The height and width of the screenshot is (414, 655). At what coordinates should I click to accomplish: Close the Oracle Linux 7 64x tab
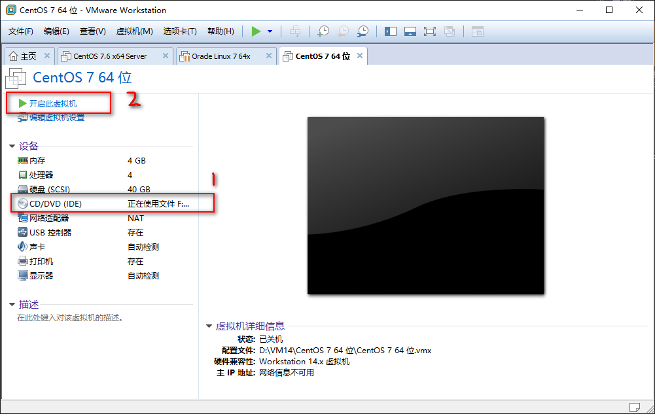[x=268, y=56]
